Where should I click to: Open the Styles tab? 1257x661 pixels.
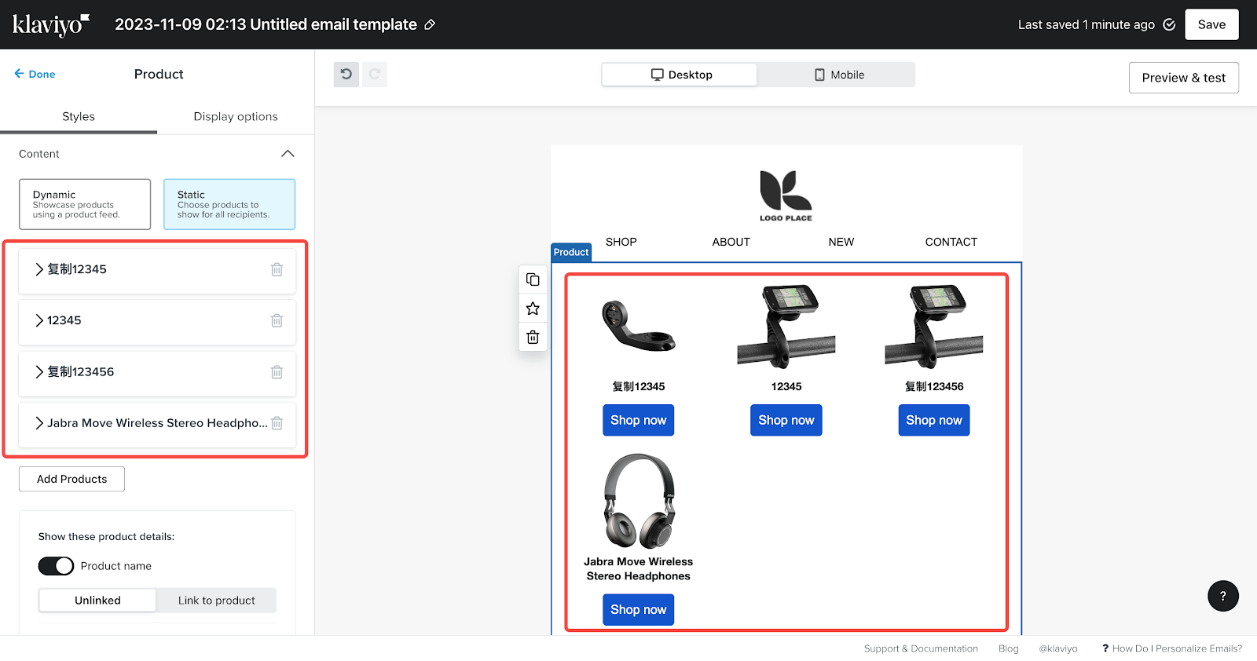[x=79, y=116]
